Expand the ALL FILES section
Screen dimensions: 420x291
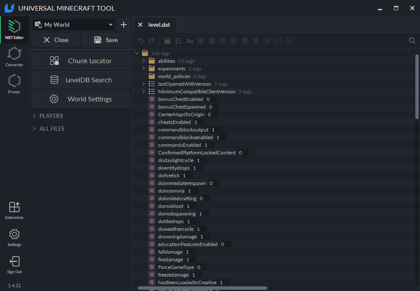[49, 129]
